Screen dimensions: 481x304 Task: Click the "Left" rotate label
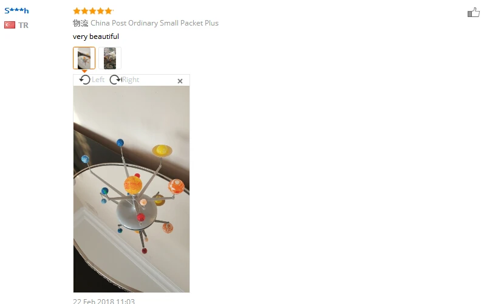[98, 80]
